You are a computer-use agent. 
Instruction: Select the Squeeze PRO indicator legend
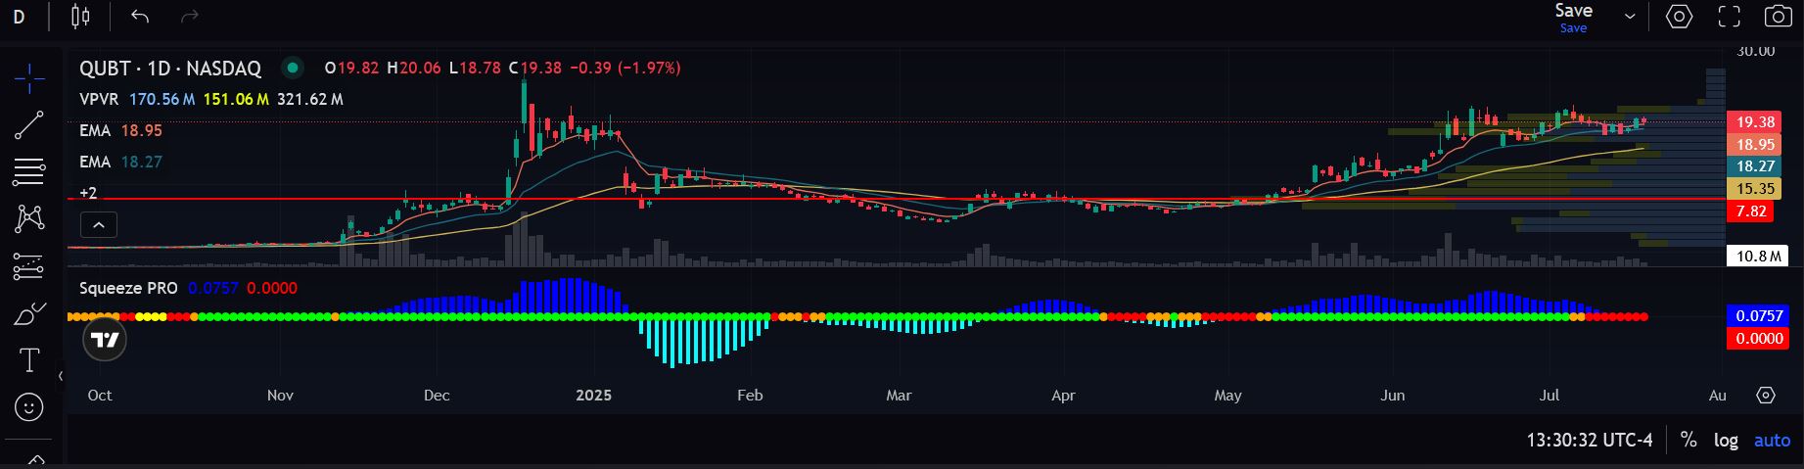click(x=128, y=288)
